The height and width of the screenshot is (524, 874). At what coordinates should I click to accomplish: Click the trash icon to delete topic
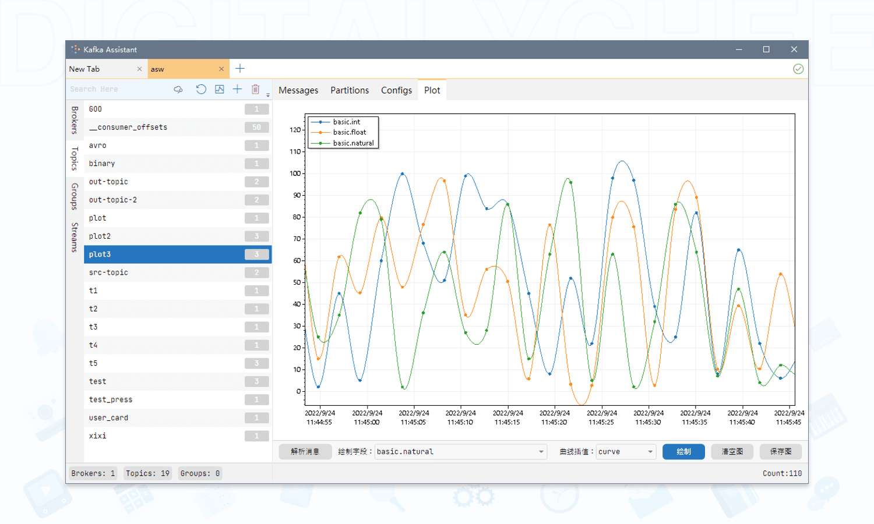tap(255, 89)
